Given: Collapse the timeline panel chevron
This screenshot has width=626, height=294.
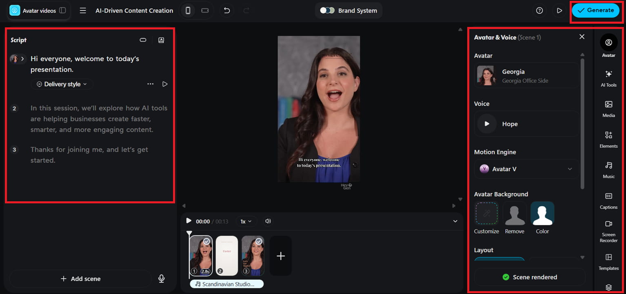Looking at the screenshot, I should click(455, 221).
